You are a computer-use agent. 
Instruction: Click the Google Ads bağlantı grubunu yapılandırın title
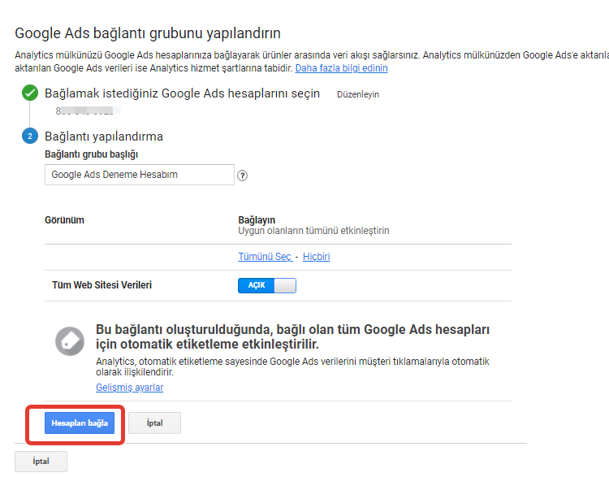click(148, 33)
